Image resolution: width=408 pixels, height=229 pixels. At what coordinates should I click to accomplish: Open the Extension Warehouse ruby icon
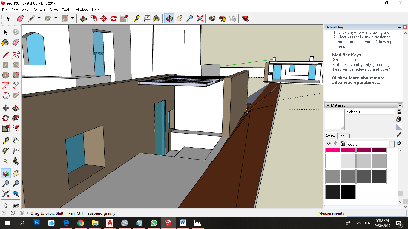coord(245,18)
